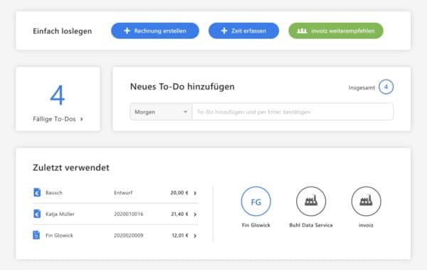Screen dimensions: 427x270
Task: Open the Entwurf draft entry
Action: point(123,193)
